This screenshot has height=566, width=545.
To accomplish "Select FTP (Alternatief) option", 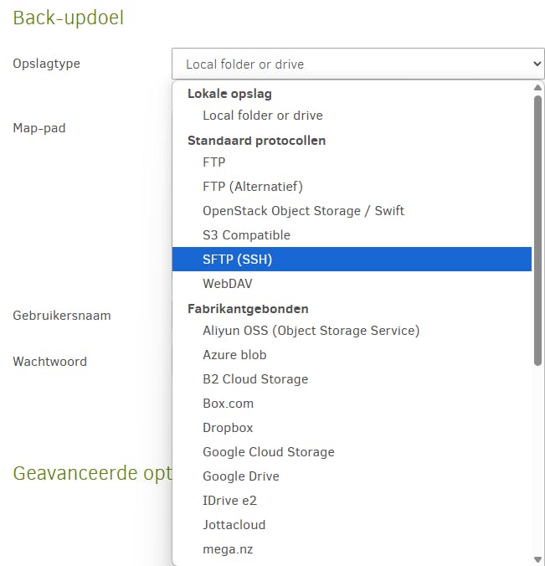I will pyautogui.click(x=252, y=187).
